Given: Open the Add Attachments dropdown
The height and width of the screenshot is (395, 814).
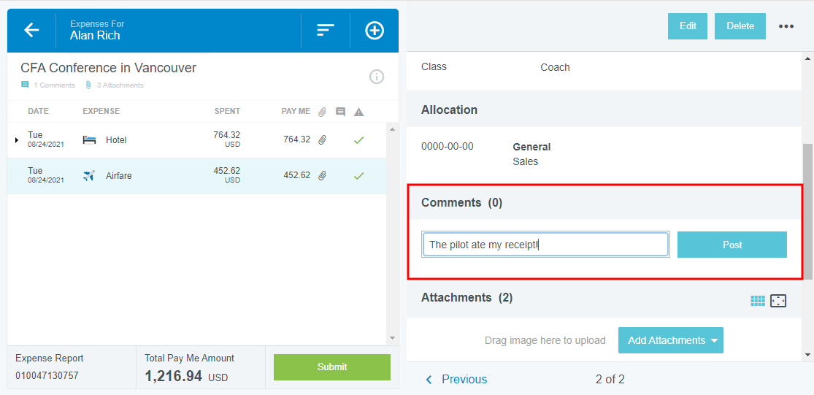Looking at the screenshot, I should [x=670, y=340].
